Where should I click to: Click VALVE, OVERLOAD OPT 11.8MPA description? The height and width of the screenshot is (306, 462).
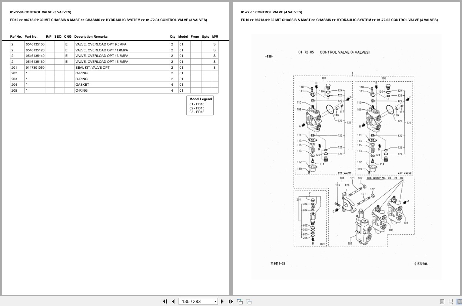point(102,50)
